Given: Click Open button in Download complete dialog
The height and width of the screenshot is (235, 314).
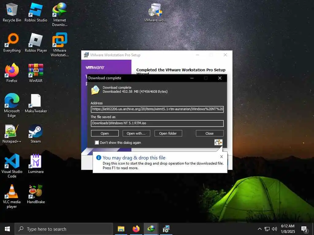Looking at the screenshot, I should [x=105, y=133].
